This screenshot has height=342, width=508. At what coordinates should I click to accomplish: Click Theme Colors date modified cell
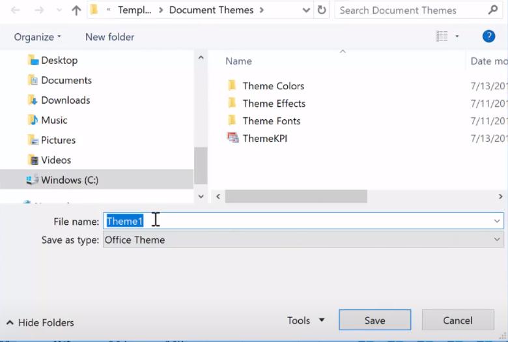488,86
